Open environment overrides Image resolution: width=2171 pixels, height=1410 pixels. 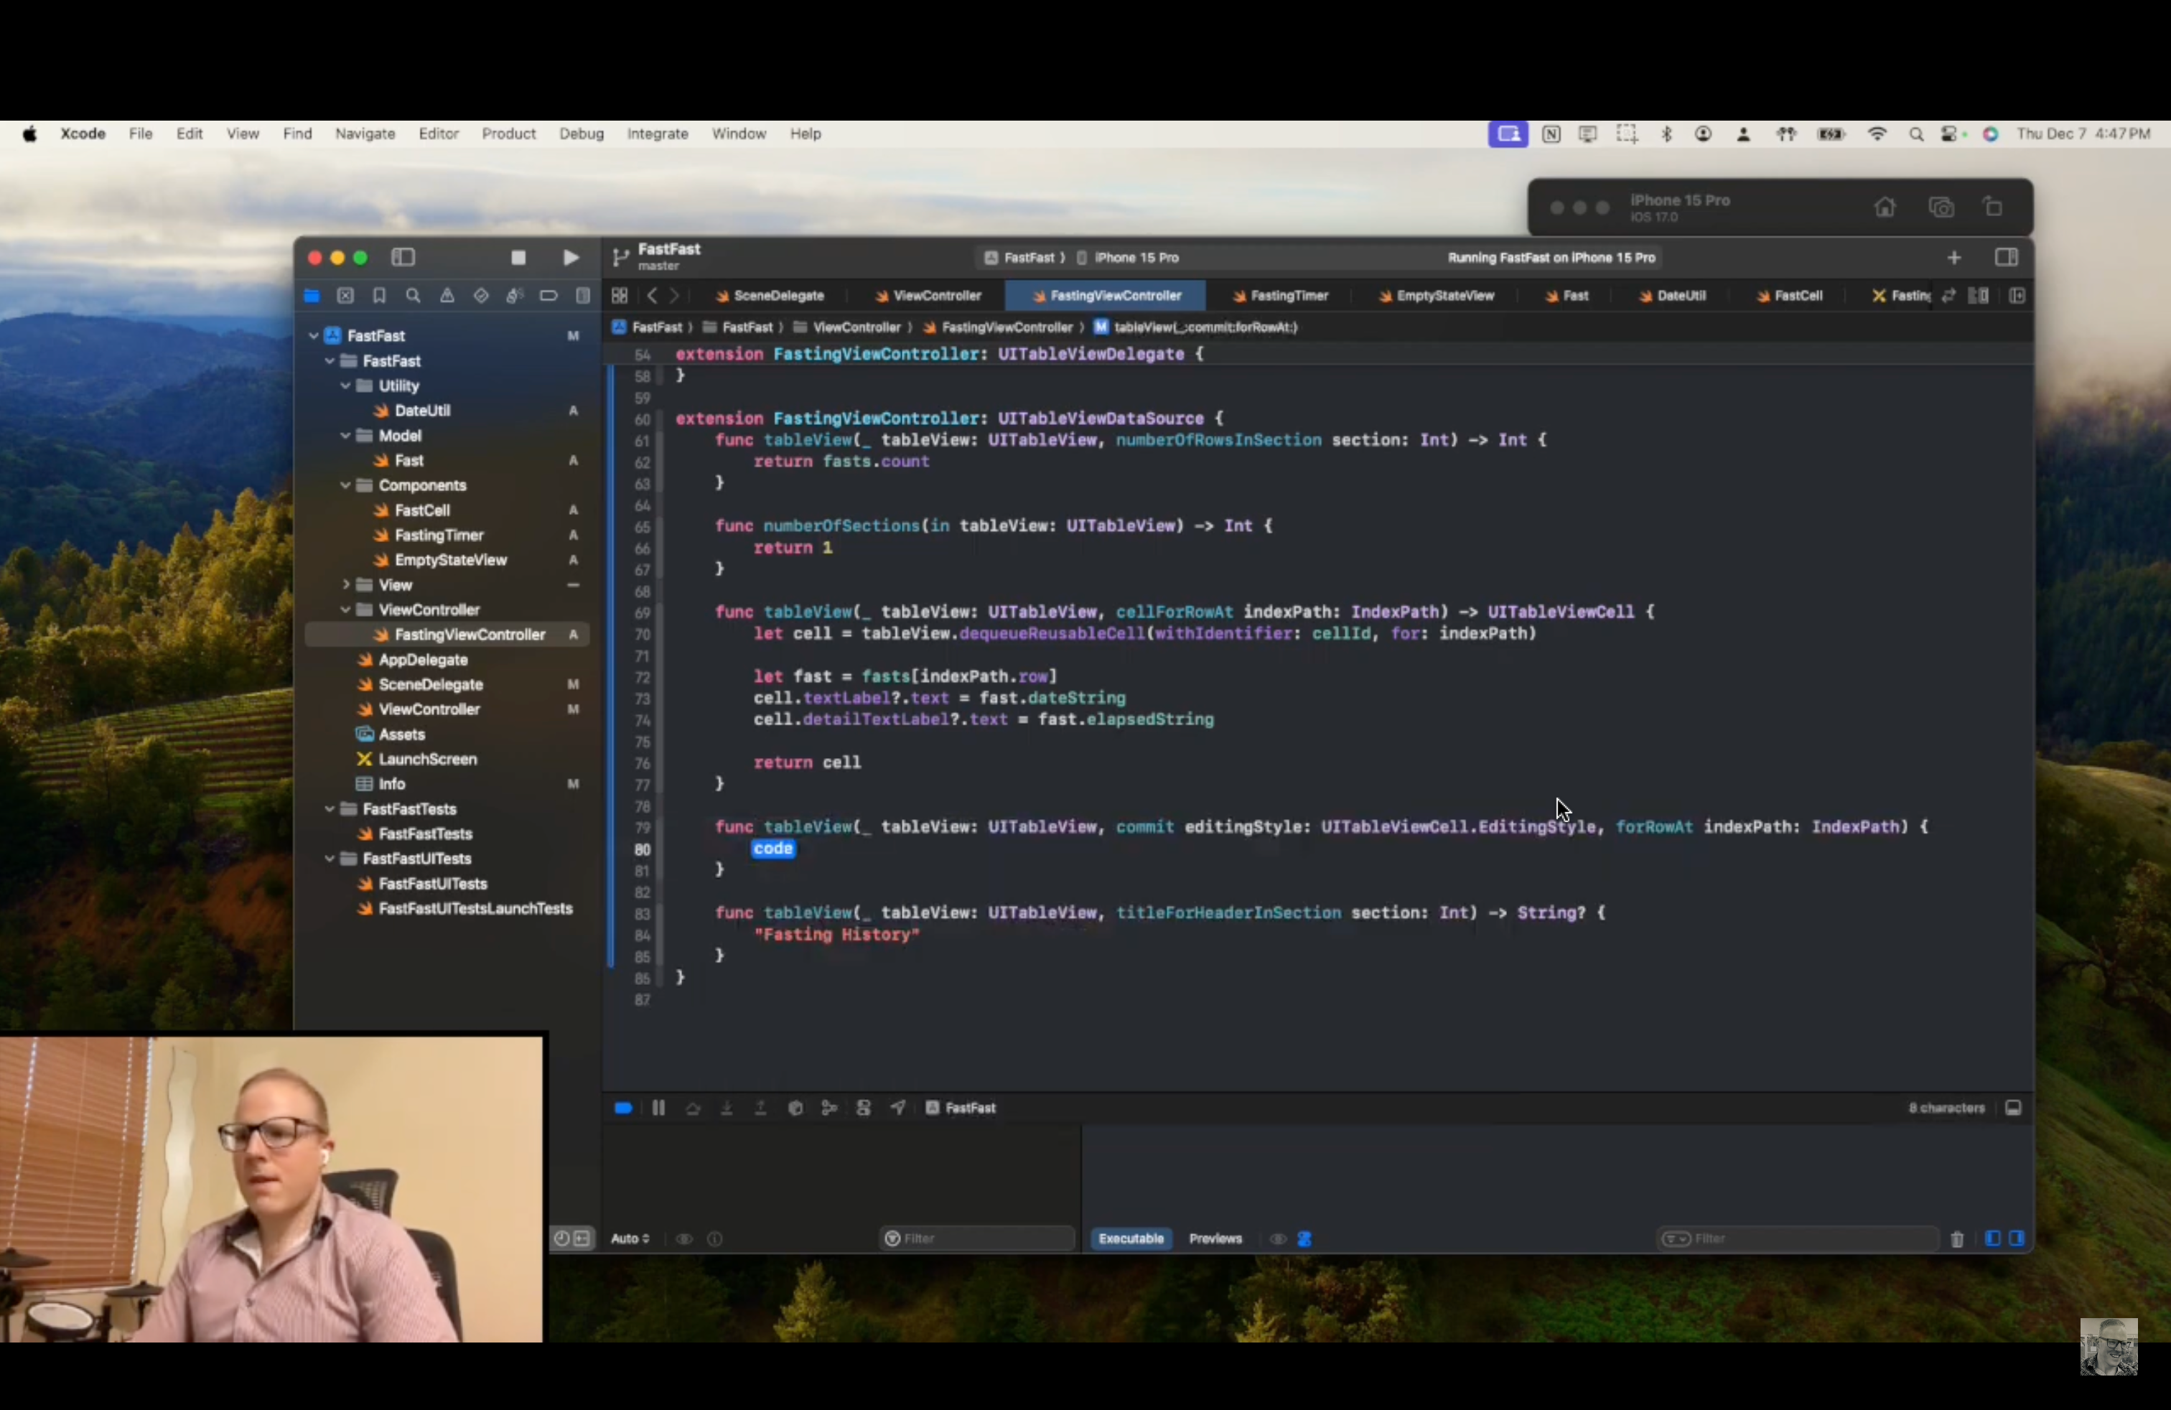pyautogui.click(x=864, y=1108)
